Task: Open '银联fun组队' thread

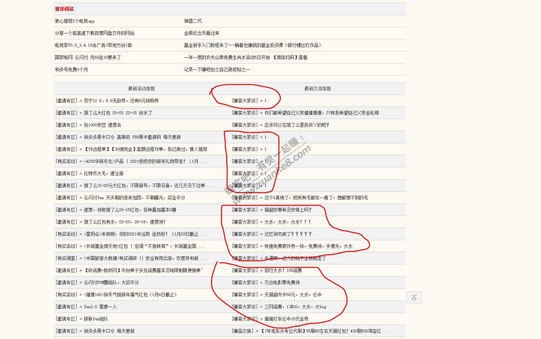Action: [96, 319]
